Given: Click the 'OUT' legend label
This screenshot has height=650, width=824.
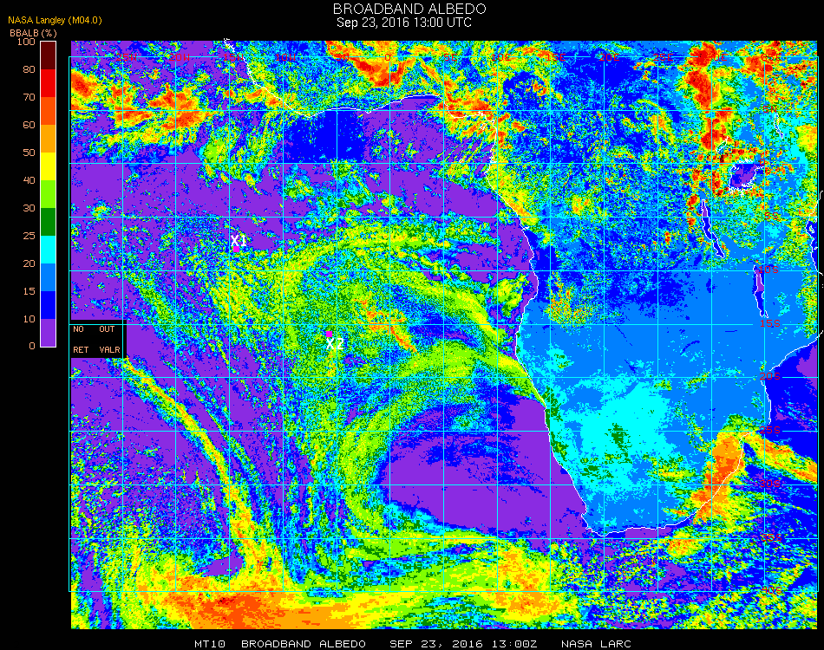Looking at the screenshot, I should point(107,329).
